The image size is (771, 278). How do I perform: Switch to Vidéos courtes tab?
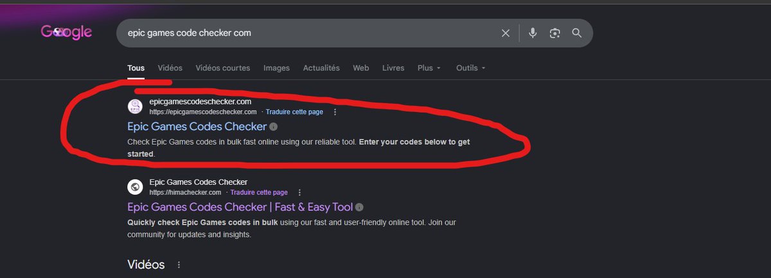[223, 68]
